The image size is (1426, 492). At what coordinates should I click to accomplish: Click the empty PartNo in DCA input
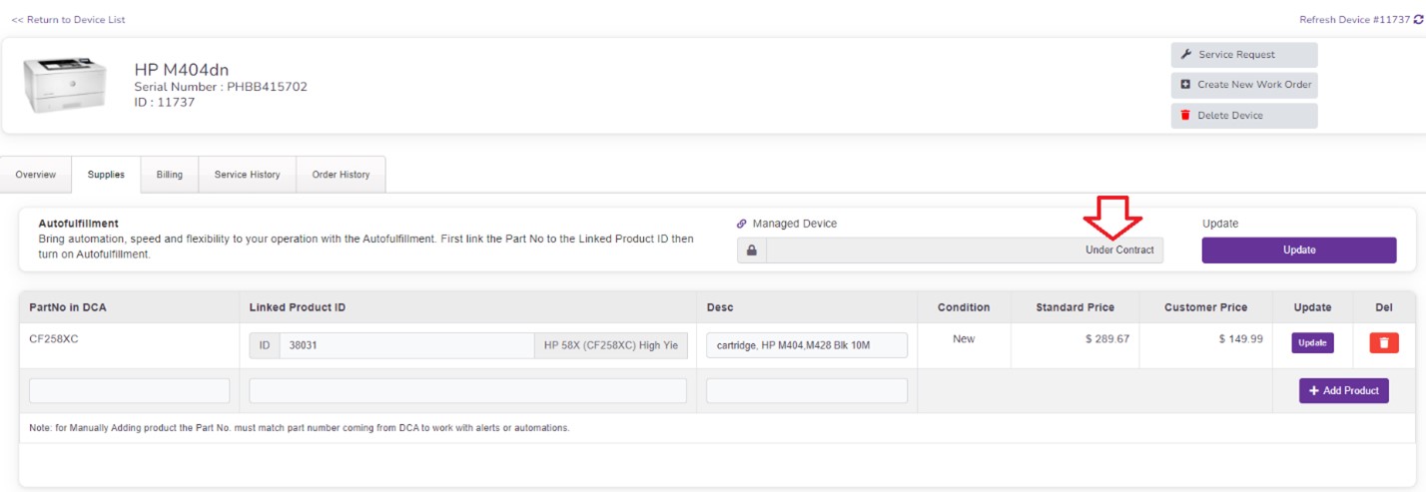(x=130, y=391)
